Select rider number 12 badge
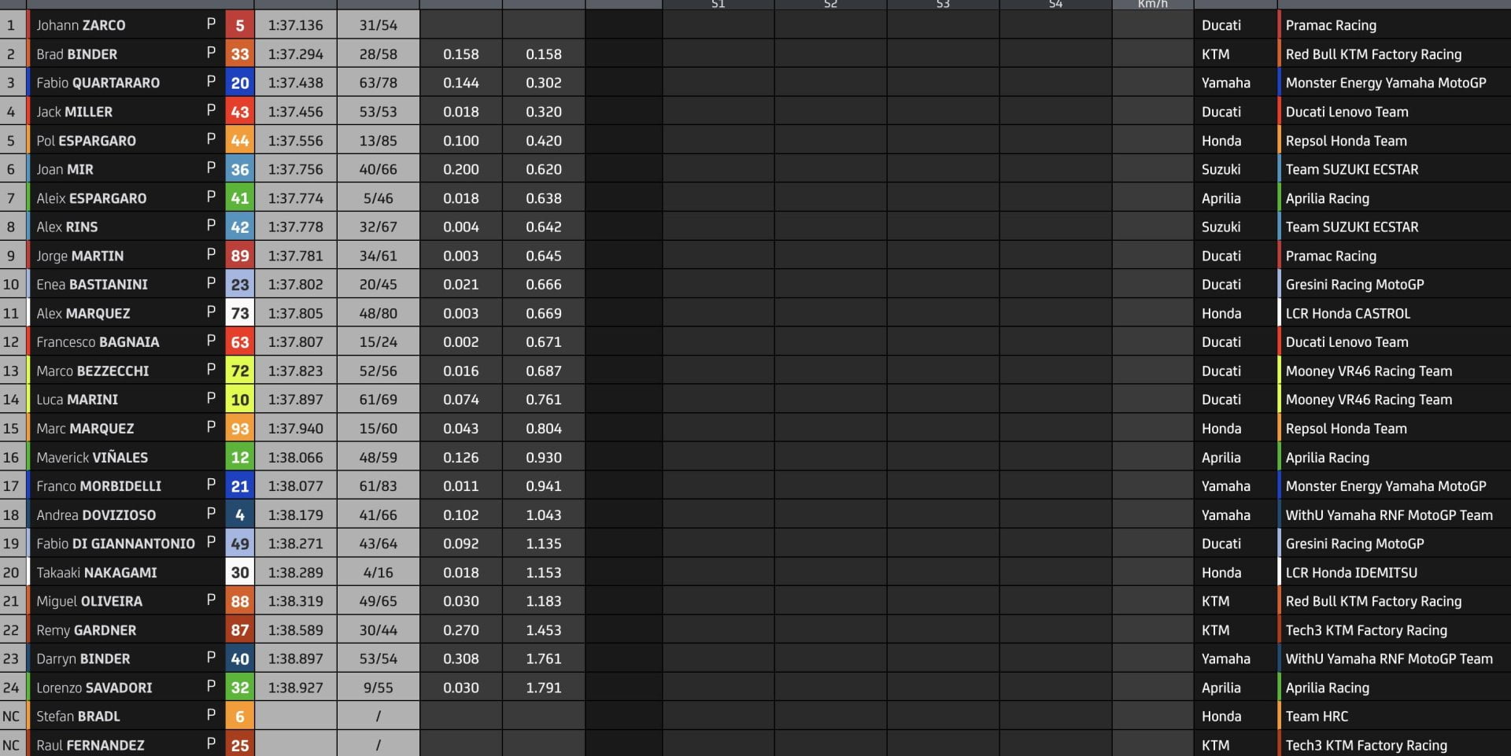 pos(239,457)
